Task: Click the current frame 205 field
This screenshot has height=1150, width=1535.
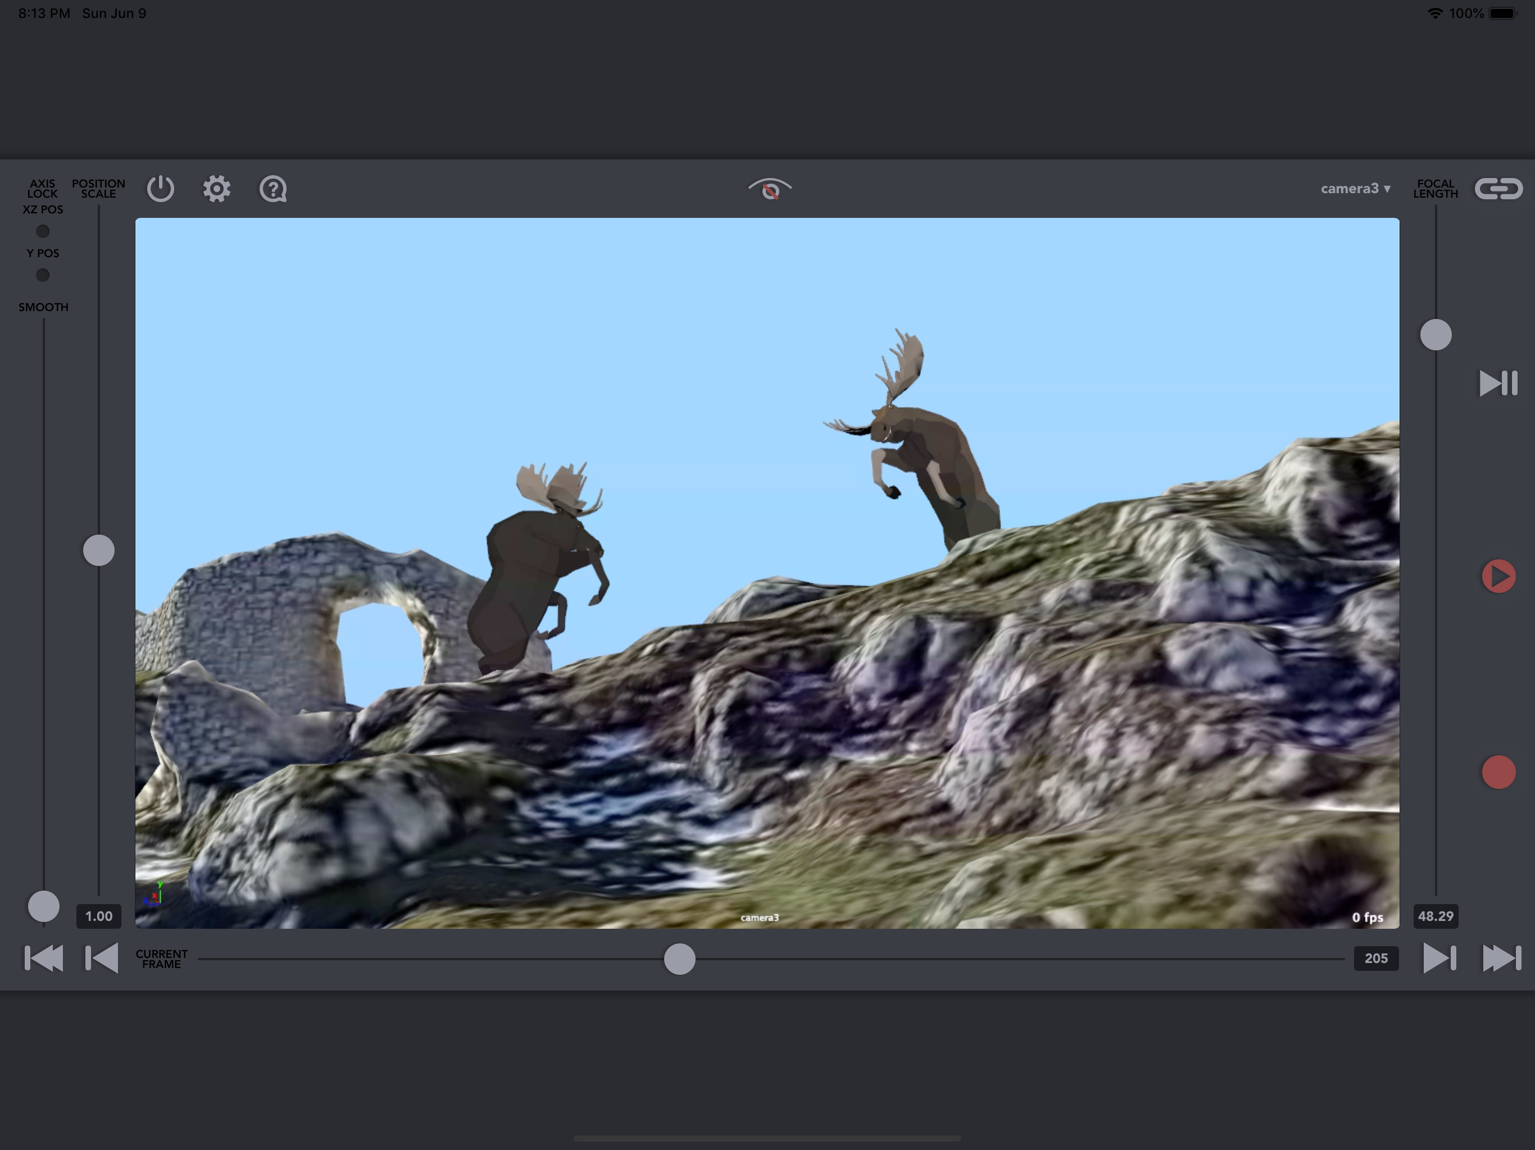Action: tap(1375, 958)
